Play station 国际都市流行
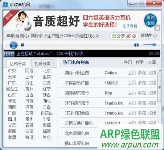Screen dimensions: 164x150 pos(77,93)
